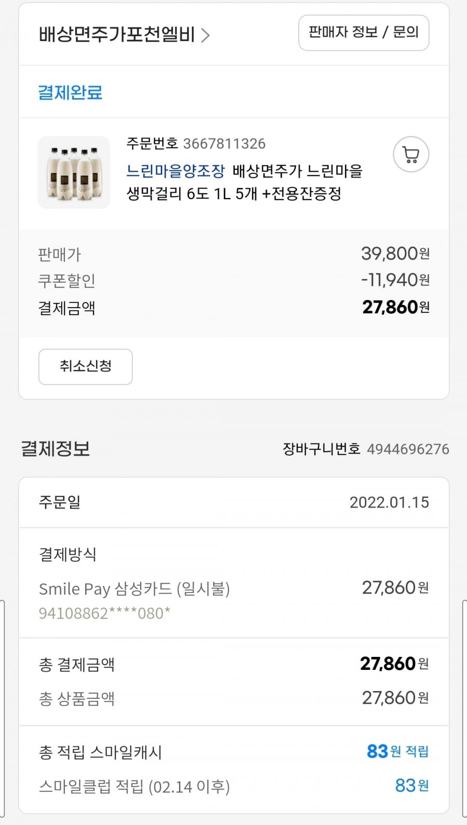
Task: Tap the 83원 적립 Smile Cash link
Action: click(397, 751)
